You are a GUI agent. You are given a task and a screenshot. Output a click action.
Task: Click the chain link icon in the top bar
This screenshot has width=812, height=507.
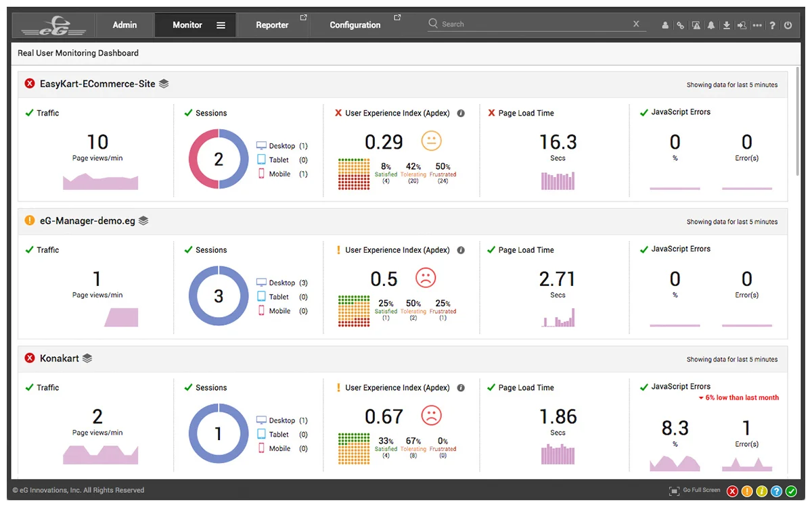pos(680,26)
